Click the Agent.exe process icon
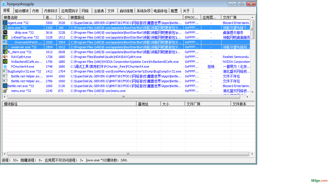329x185 pixels. point(5,23)
